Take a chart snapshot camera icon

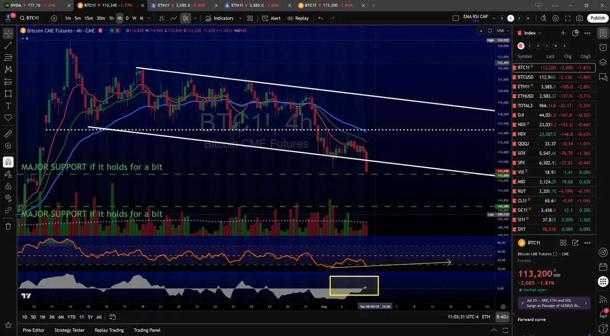(579, 18)
